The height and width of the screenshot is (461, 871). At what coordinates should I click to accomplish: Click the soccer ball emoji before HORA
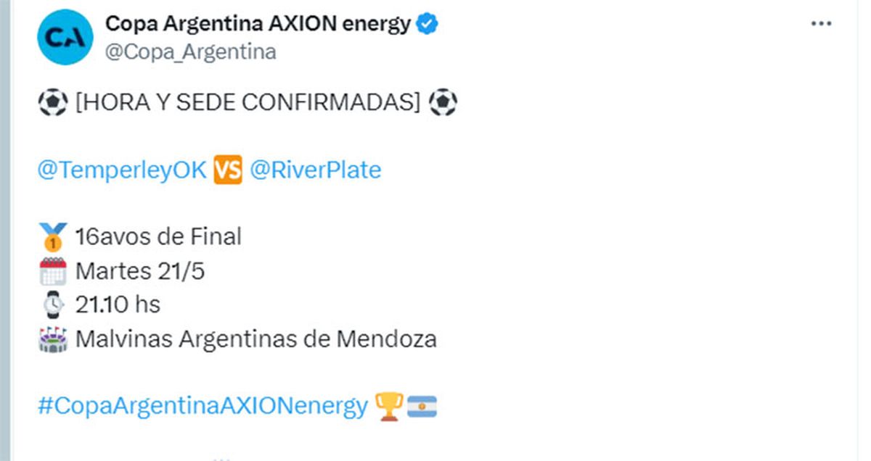(52, 104)
